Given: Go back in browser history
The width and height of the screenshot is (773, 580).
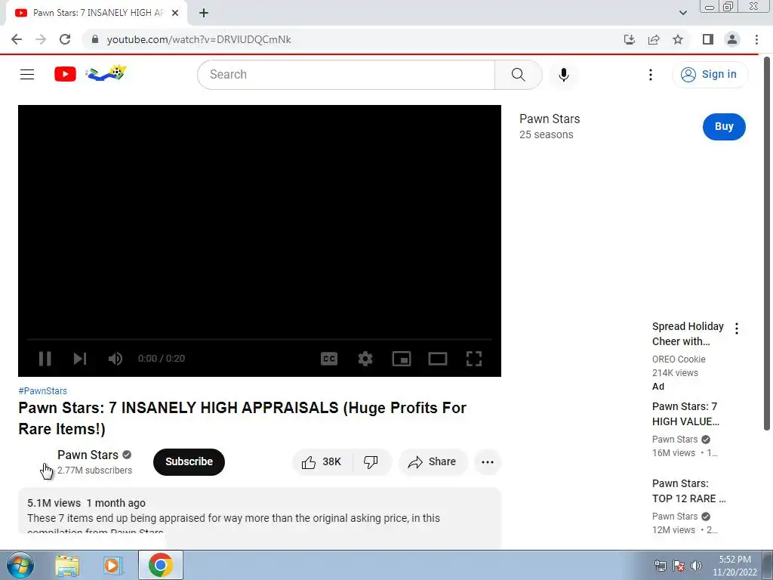Looking at the screenshot, I should point(17,39).
